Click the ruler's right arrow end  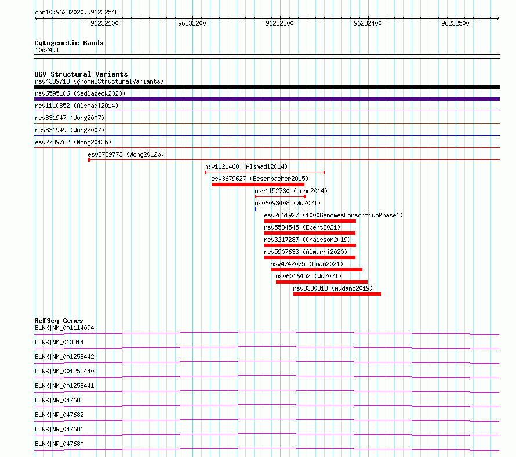pyautogui.click(x=498, y=19)
